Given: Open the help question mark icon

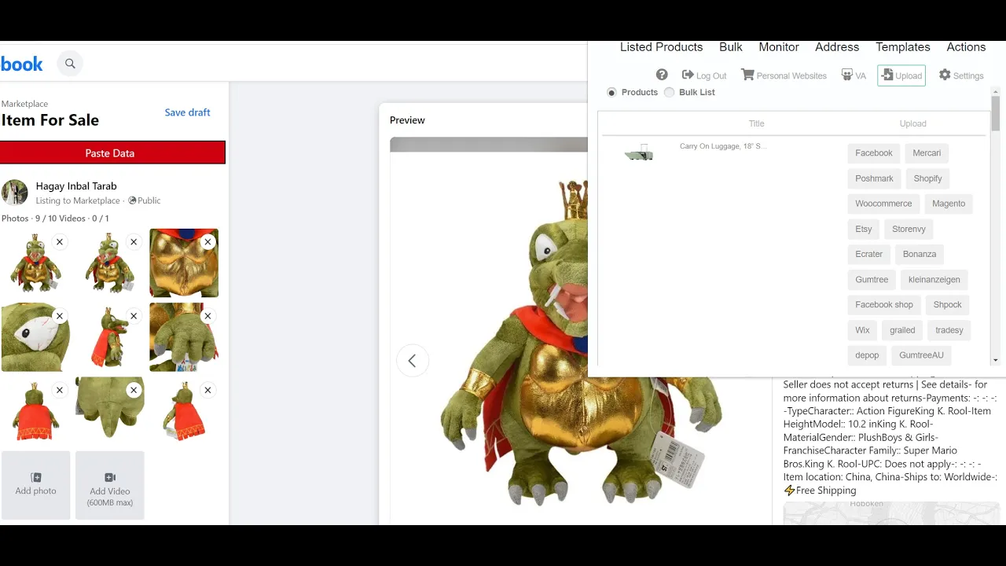Looking at the screenshot, I should click(662, 75).
